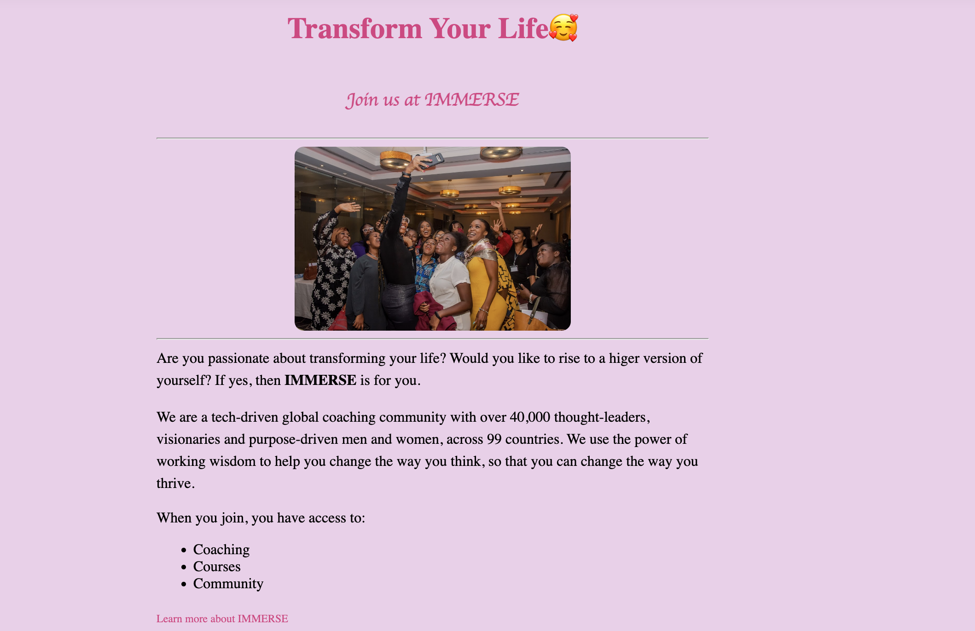This screenshot has height=631, width=975.
Task: Click the IMMERSE bold text link
Action: click(320, 380)
